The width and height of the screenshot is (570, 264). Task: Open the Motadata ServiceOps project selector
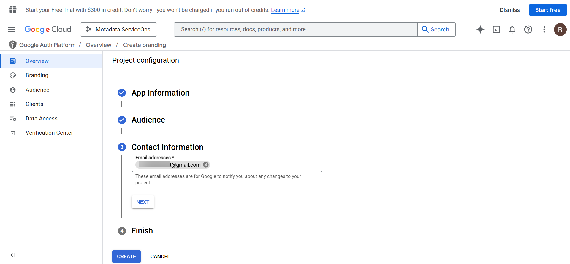coord(118,29)
